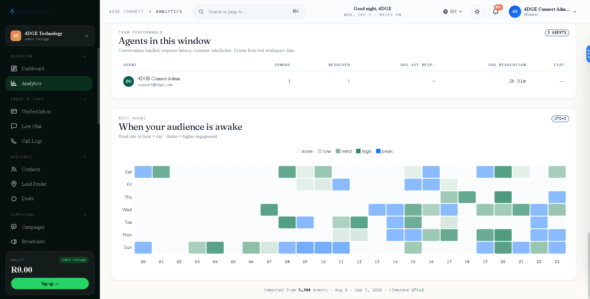Sort by Convos column header

click(282, 65)
